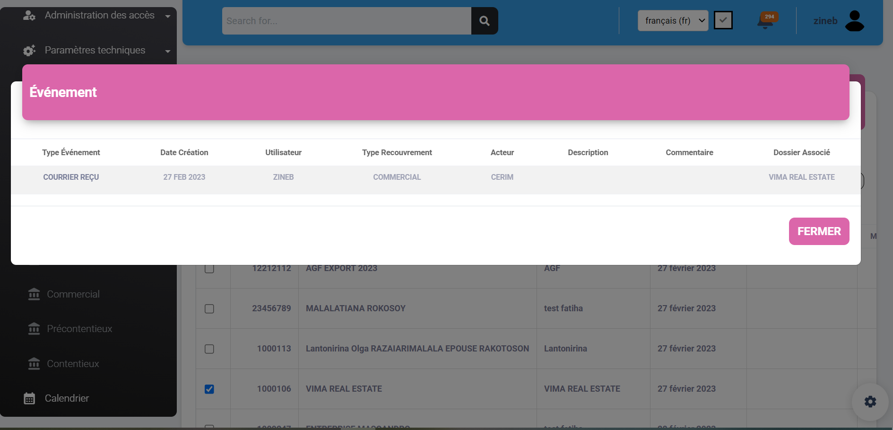Open the settings gear floating button

pyautogui.click(x=870, y=402)
